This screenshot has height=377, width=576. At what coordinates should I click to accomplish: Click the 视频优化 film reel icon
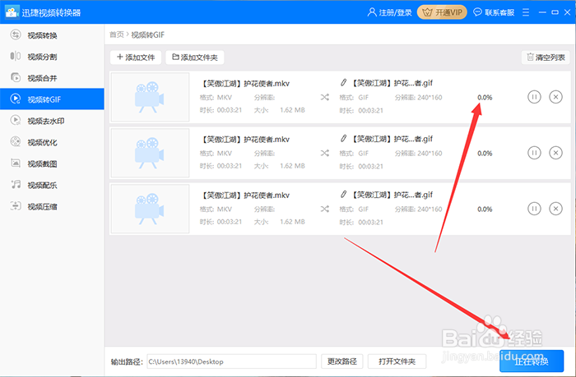tap(16, 141)
